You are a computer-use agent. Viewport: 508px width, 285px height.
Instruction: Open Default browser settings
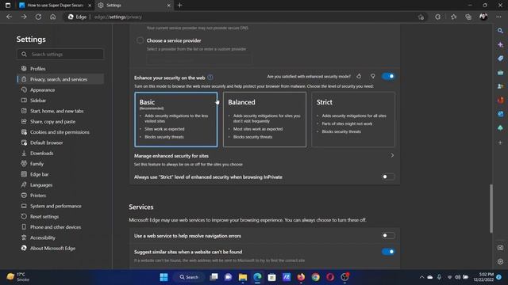(46, 142)
